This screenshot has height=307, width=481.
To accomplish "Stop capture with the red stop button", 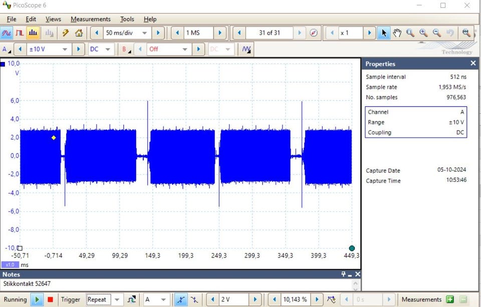I will click(50, 299).
